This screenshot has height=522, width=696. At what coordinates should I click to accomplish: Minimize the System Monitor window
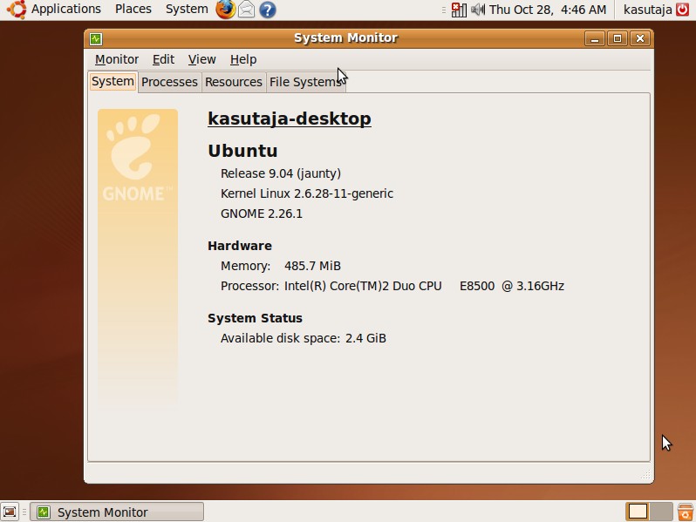coord(595,38)
